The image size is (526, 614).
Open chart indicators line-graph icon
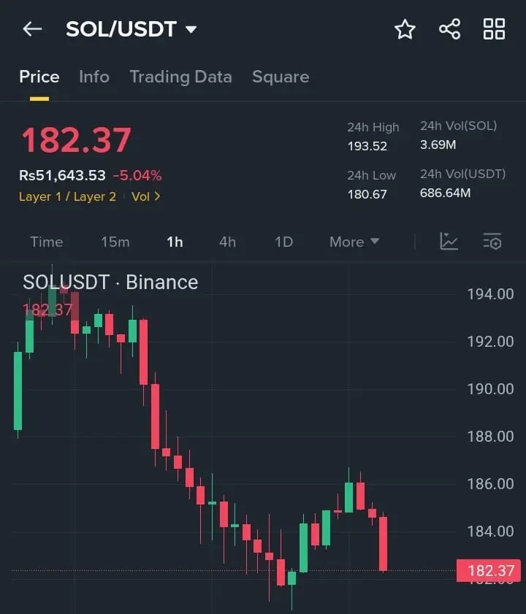(449, 241)
